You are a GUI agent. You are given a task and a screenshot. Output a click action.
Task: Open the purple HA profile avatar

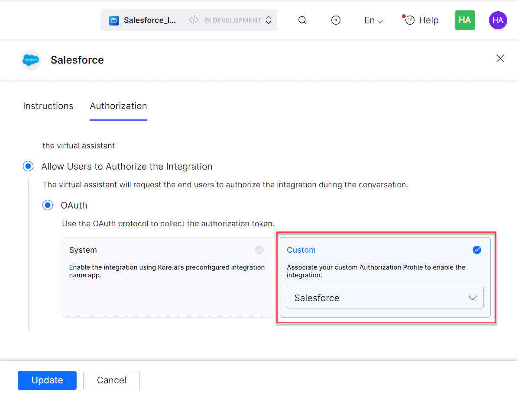(498, 20)
